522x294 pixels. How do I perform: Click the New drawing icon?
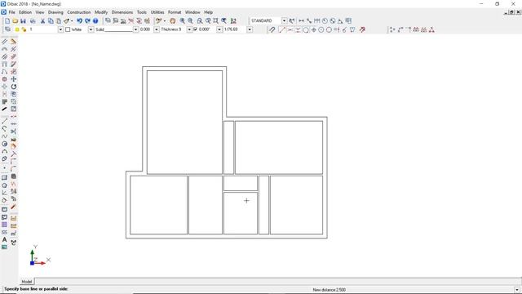7,20
